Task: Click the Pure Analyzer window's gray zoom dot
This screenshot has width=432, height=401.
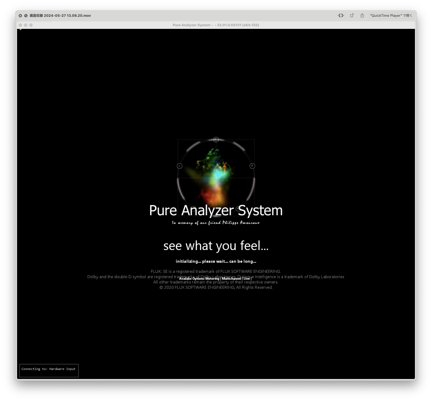Action: click(x=31, y=25)
